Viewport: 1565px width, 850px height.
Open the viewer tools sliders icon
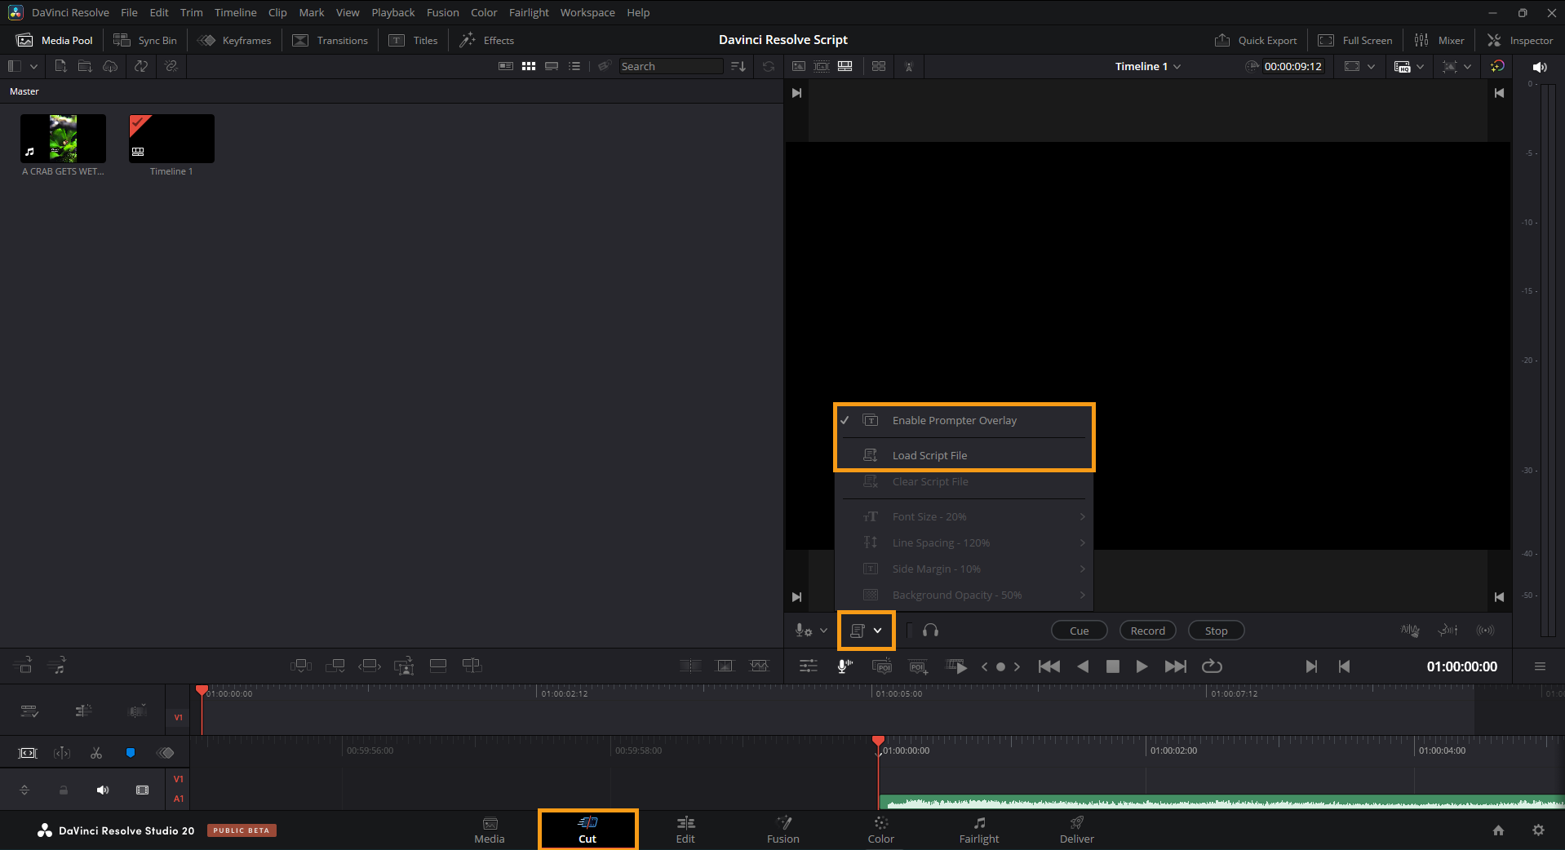(808, 666)
